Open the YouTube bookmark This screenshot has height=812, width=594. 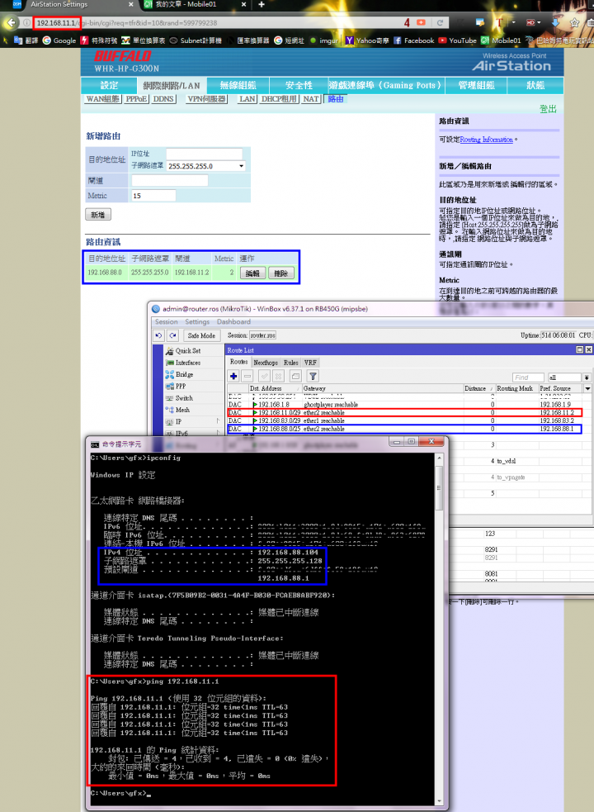457,40
